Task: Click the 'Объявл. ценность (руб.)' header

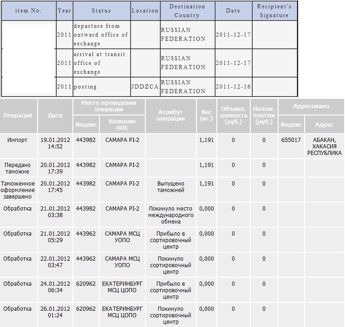Action: tap(234, 115)
